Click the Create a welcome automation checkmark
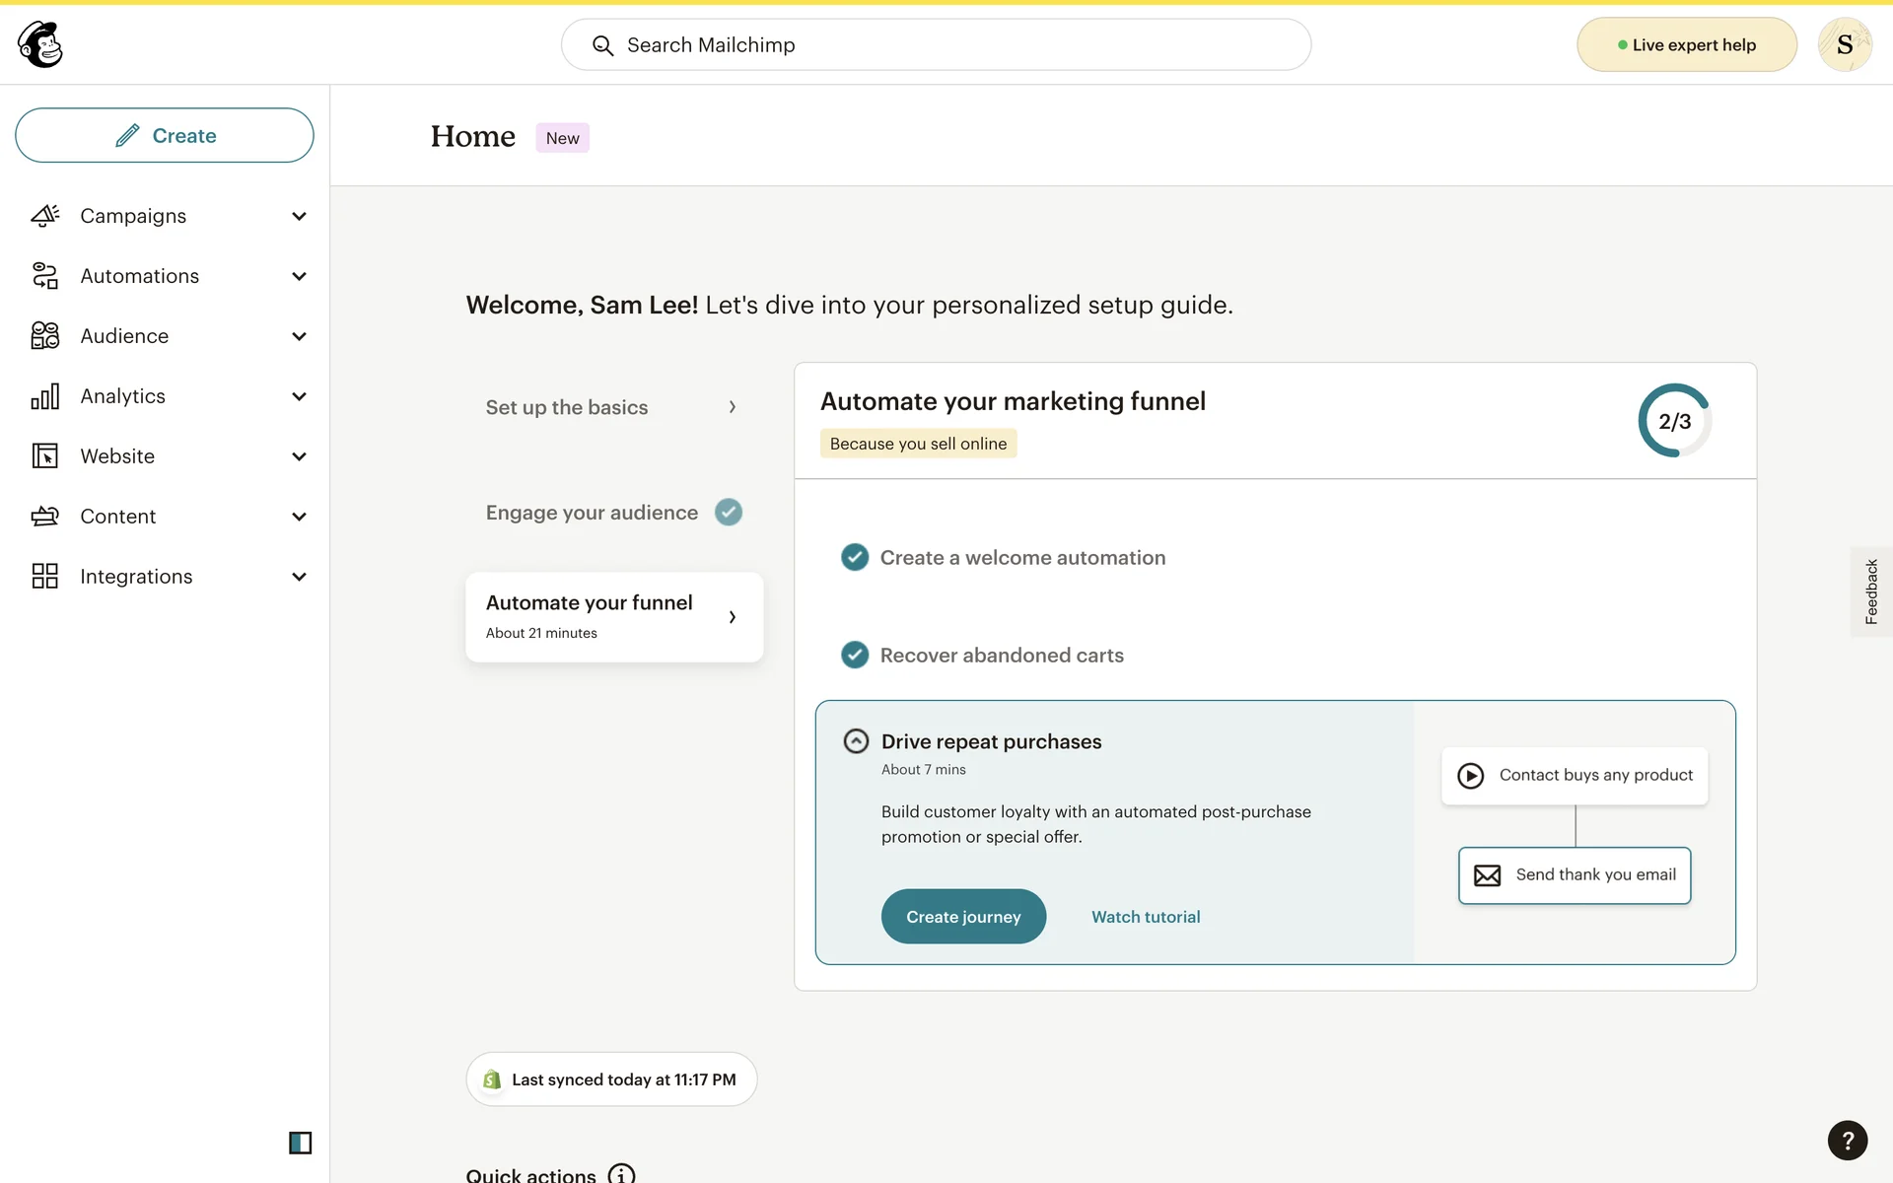Screen dimensions: 1893x1183 (854, 558)
